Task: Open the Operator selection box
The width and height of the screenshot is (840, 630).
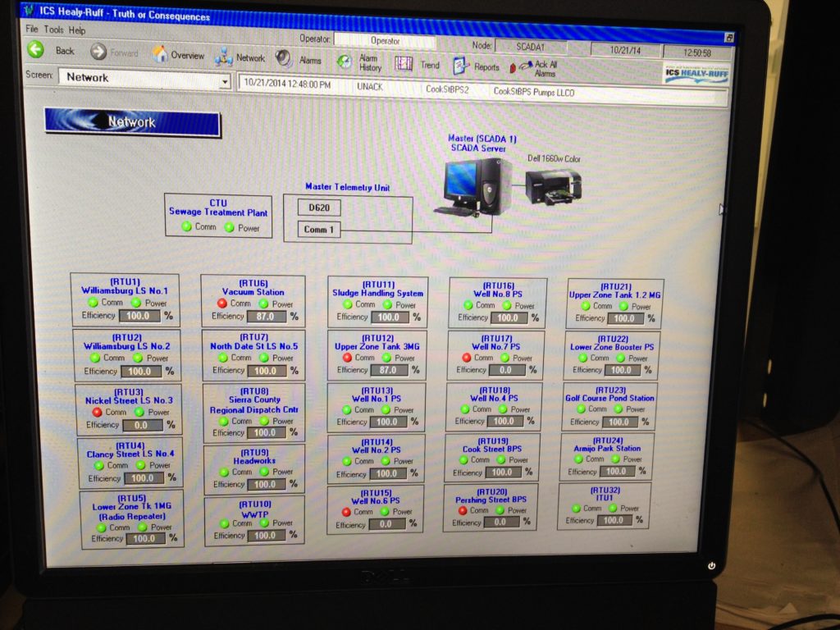Action: pos(386,39)
